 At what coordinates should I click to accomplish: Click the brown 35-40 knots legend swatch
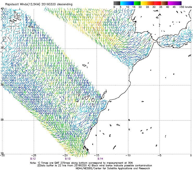coord(164,3)
